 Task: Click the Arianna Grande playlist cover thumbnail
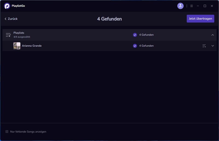17,46
